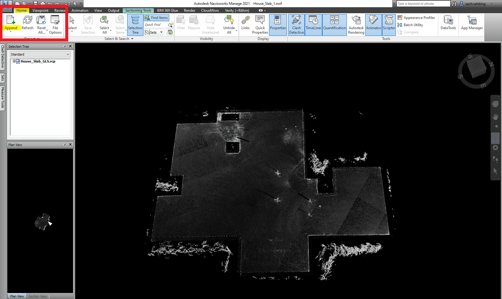This screenshot has width=502, height=299.
Task: Open the Quantification workbook
Action: 334,24
